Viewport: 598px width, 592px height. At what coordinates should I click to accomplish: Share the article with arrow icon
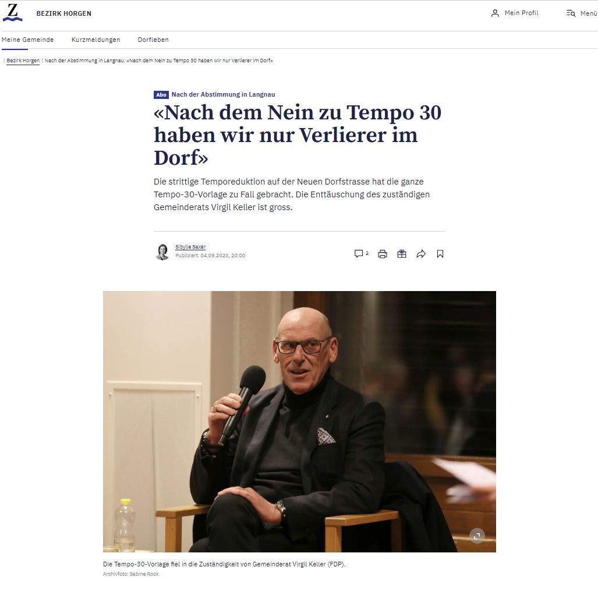[x=421, y=254]
